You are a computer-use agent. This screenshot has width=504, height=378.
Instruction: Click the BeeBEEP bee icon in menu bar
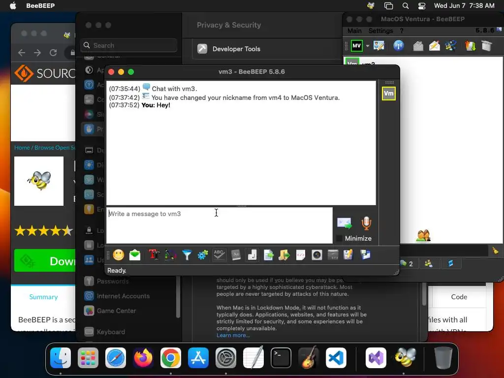pyautogui.click(x=371, y=5)
